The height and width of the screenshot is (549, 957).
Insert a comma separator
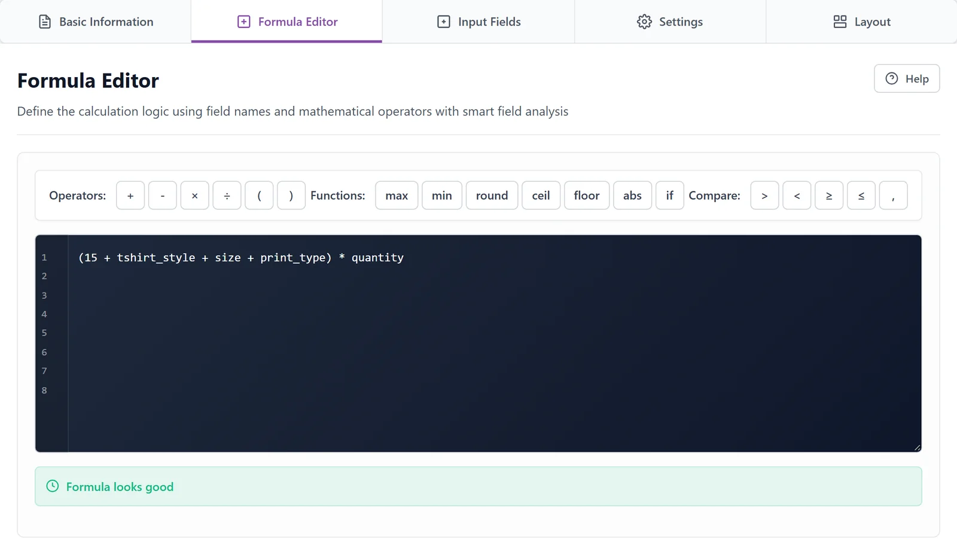coord(894,196)
